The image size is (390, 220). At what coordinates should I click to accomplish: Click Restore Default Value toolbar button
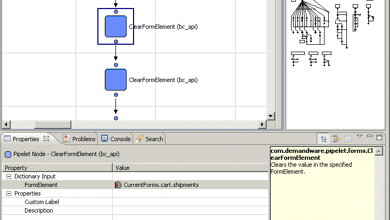click(x=348, y=138)
